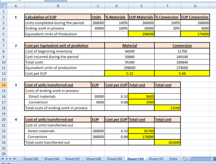This screenshot has height=164, width=216.
Task: Select the 13560 ending work in process total
Action: pos(167,108)
